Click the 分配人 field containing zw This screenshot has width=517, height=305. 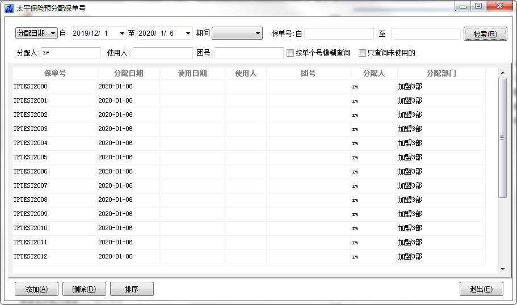70,53
